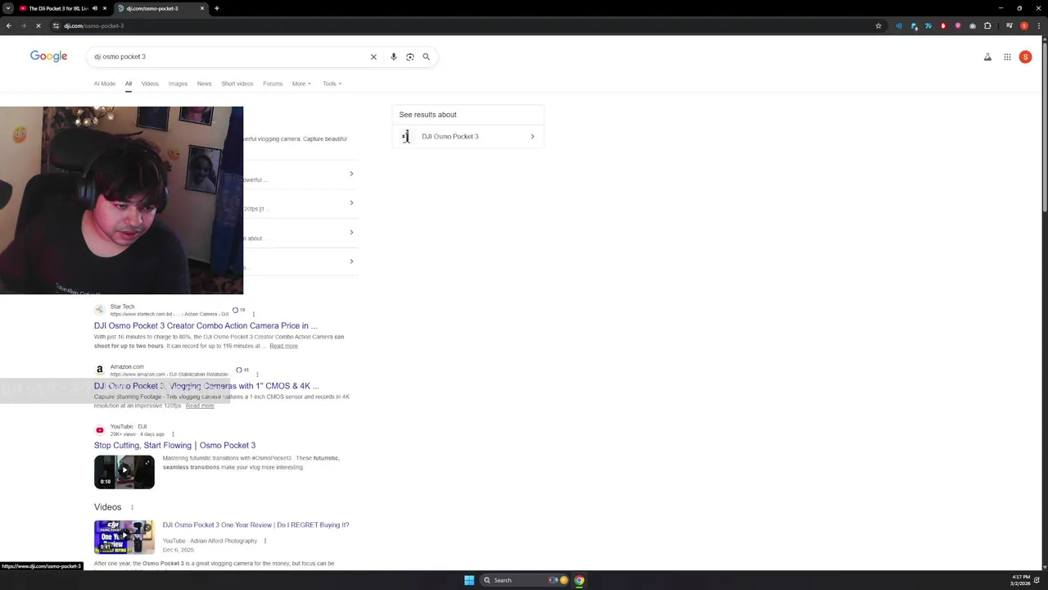Open the media control toolbar icon
The height and width of the screenshot is (590, 1048).
click(x=1010, y=25)
